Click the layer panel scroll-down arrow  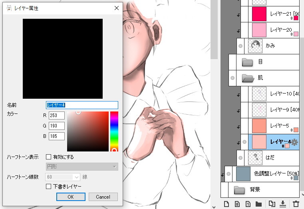click(302, 194)
